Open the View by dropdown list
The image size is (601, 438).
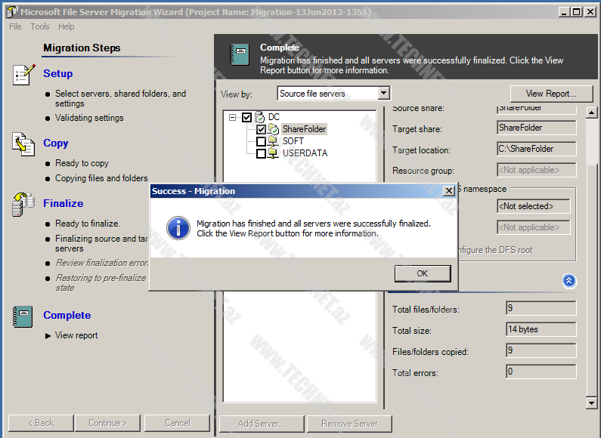click(x=384, y=94)
